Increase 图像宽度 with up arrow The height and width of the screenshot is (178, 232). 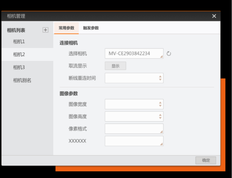160,103
